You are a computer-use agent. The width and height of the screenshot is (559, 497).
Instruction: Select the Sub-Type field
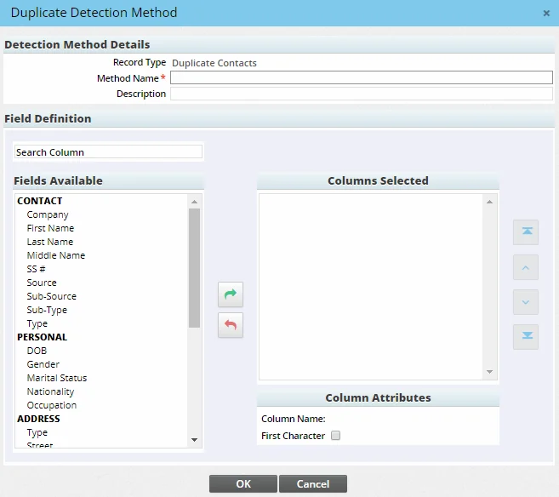[47, 310]
